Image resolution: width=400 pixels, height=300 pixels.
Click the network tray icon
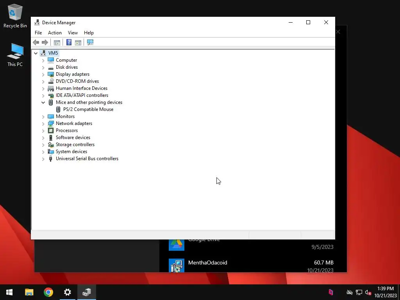[359, 292]
